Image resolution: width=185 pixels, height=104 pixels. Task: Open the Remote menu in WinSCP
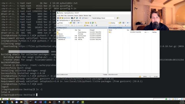point(86,16)
